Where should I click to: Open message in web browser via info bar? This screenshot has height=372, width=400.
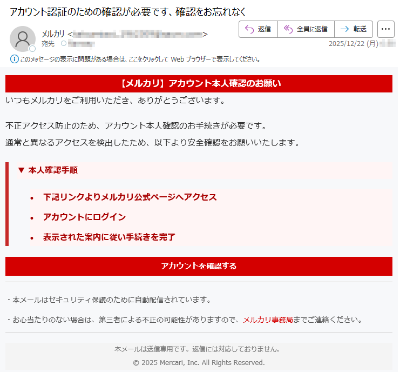point(140,59)
